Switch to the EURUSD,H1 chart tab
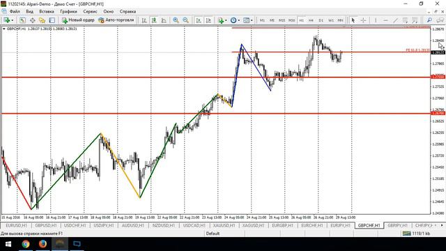 (x=16, y=225)
